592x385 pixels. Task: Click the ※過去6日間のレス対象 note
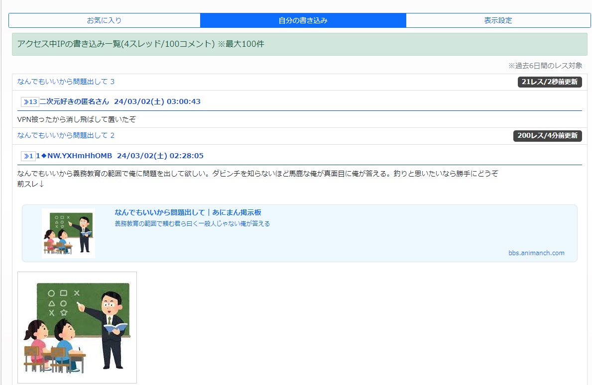(545, 66)
